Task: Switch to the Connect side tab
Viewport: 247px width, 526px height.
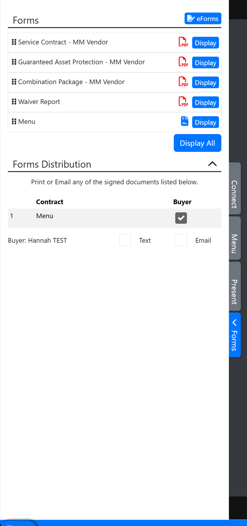Action: click(x=234, y=194)
